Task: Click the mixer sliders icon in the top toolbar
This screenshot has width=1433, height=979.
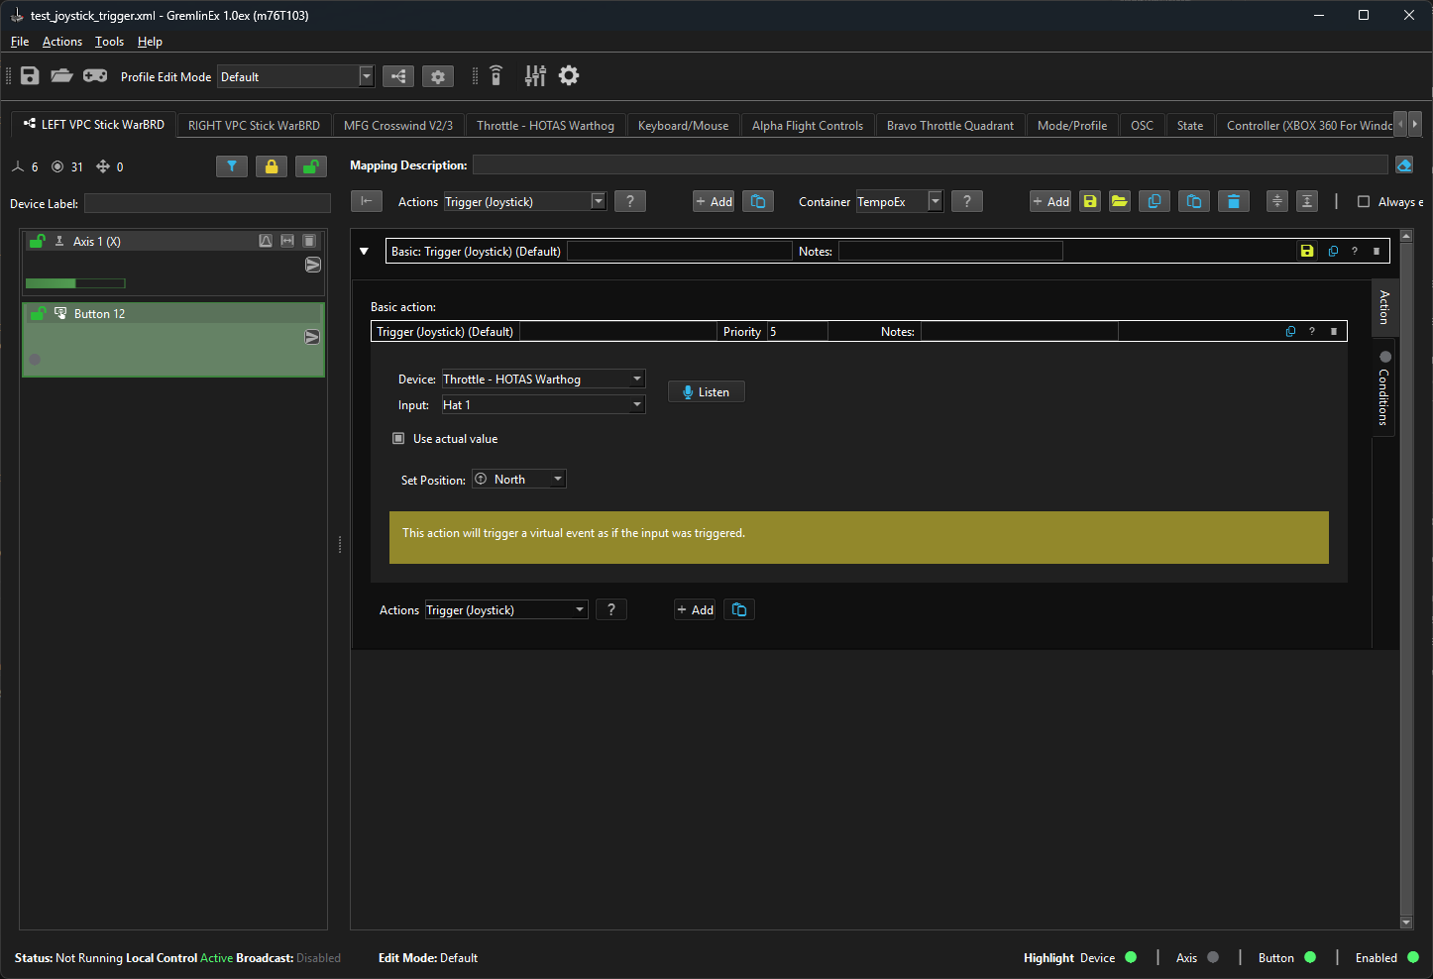Action: click(535, 76)
